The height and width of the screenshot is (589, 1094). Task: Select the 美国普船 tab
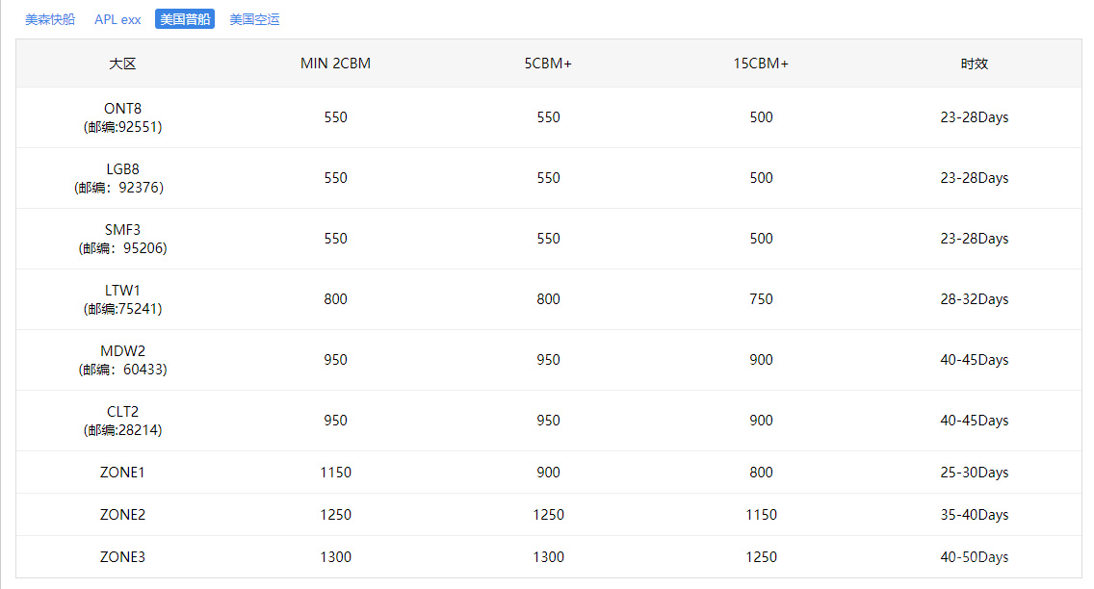click(185, 19)
